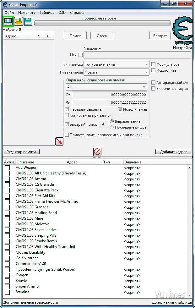Open the Таблица menu
Screen dimensions: 195x308
(47, 12)
